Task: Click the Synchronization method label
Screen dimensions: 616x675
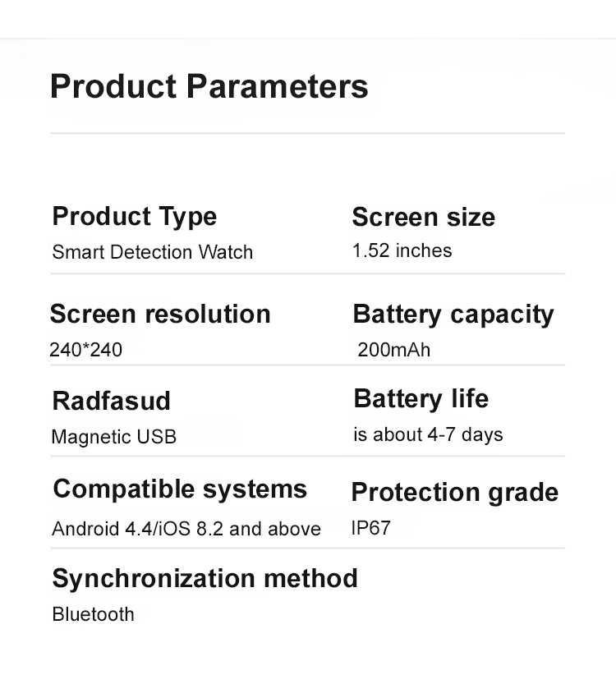Action: (205, 578)
